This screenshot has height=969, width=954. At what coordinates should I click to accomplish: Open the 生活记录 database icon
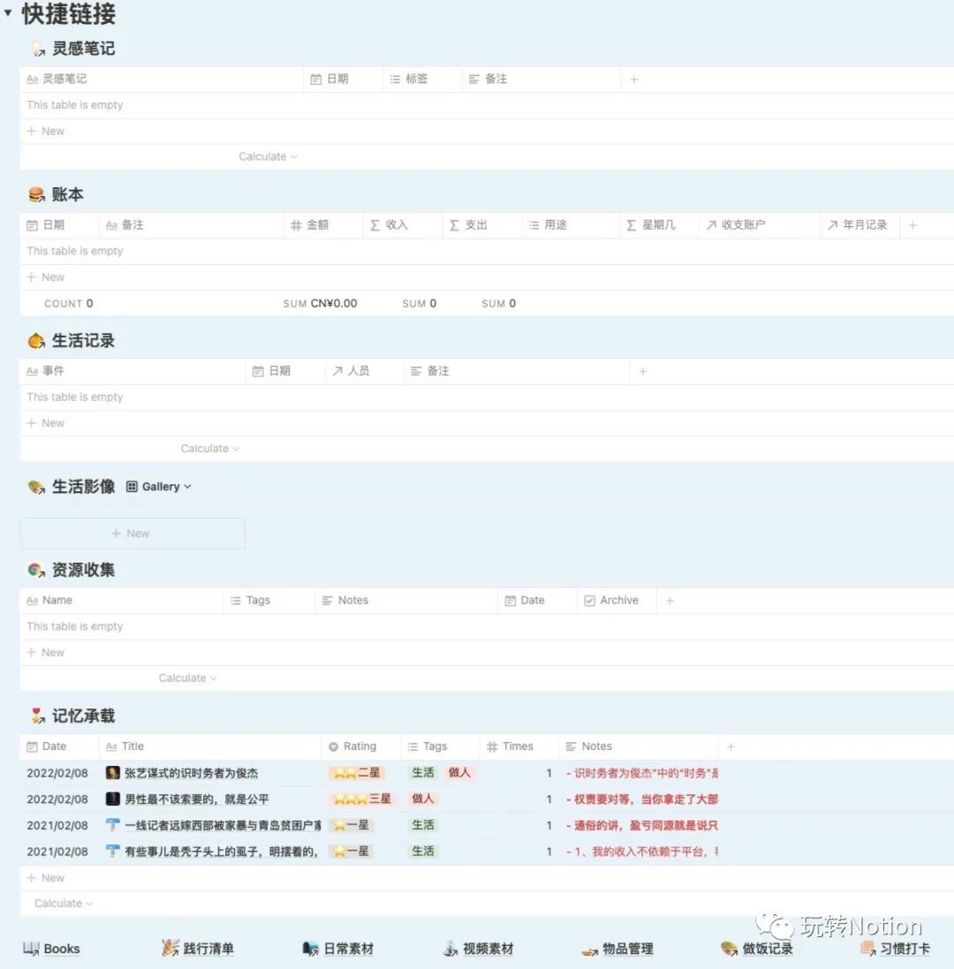click(36, 341)
